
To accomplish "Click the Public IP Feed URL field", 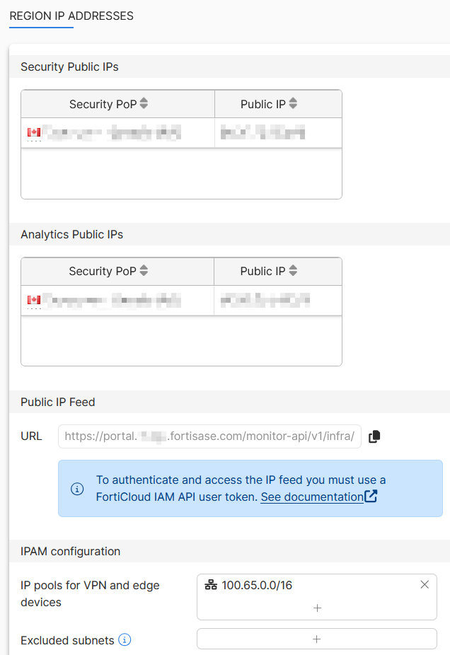I will pyautogui.click(x=205, y=436).
